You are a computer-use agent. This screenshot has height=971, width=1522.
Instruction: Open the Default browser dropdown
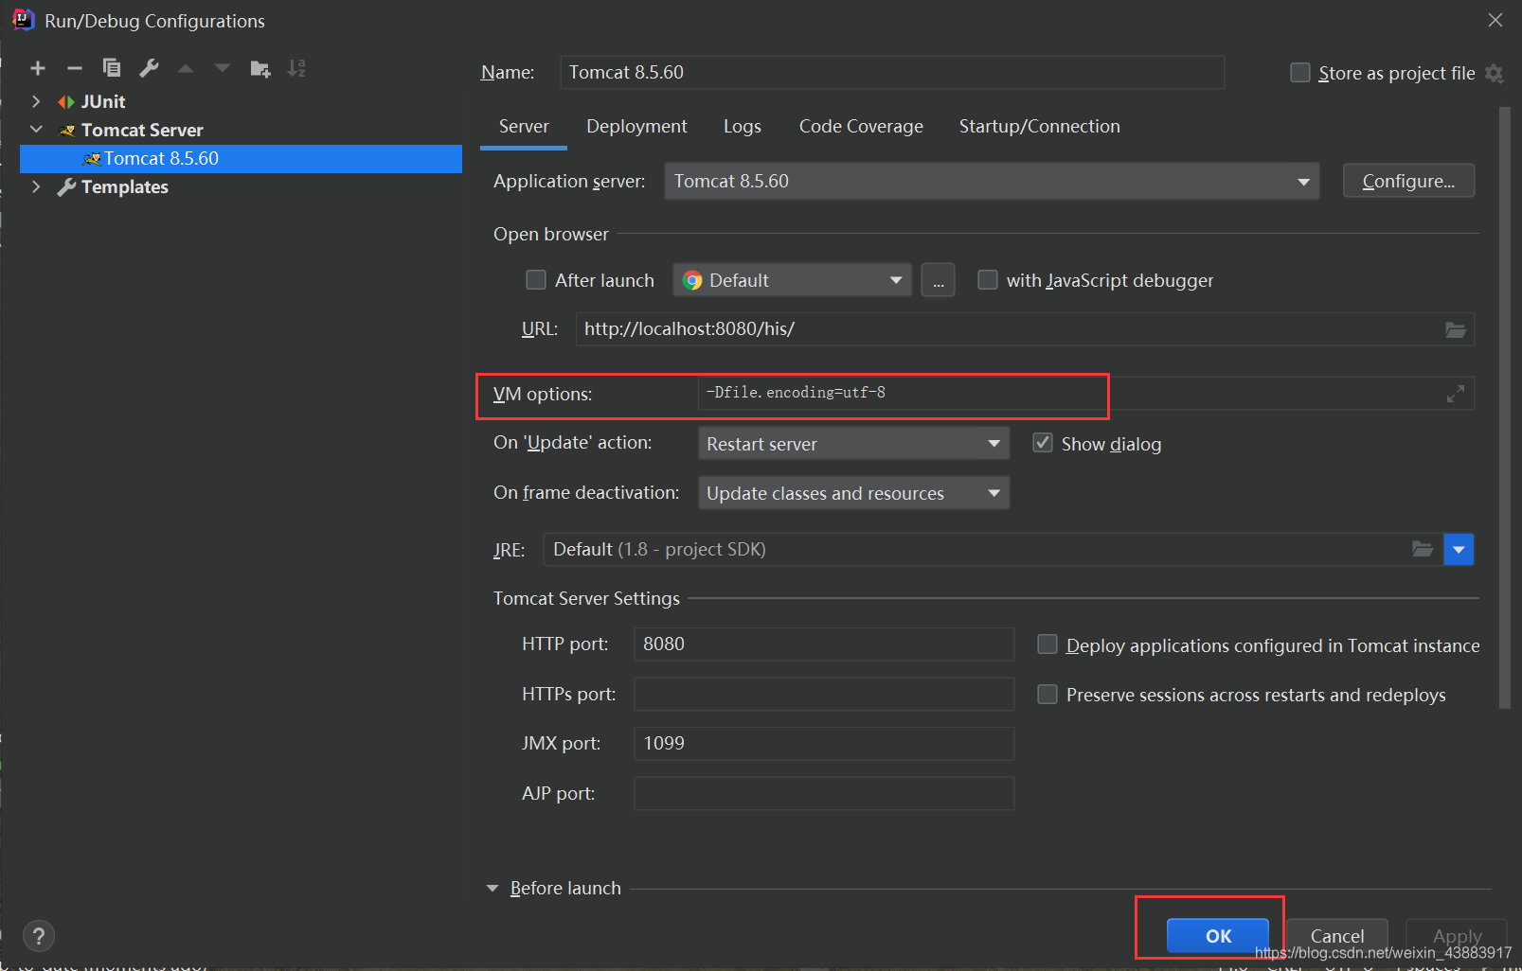pyautogui.click(x=793, y=280)
